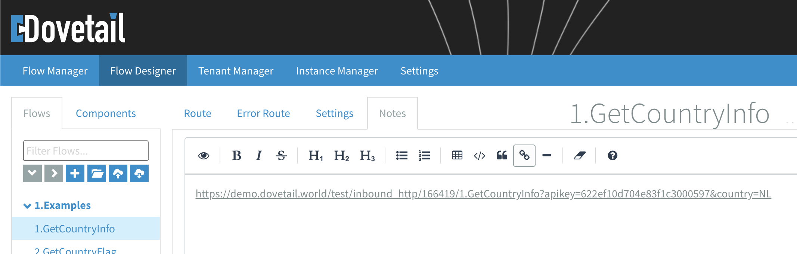The width and height of the screenshot is (797, 254).
Task: Open the Flow Designer menu
Action: pos(143,71)
